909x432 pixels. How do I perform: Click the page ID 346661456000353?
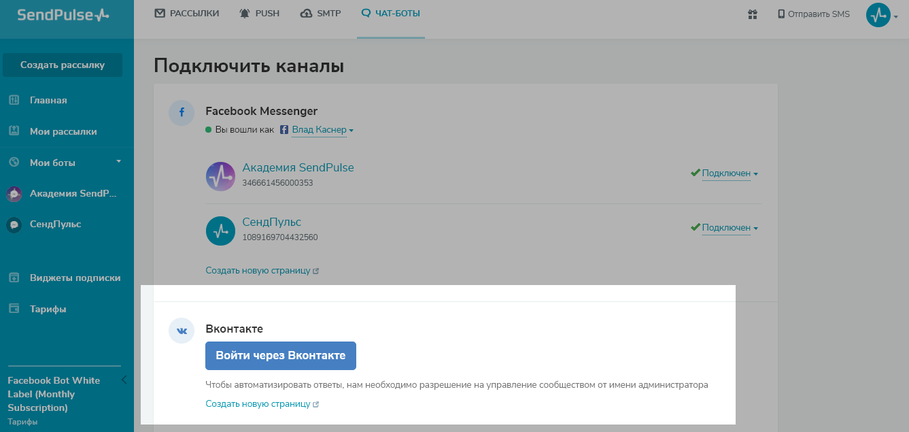point(277,183)
